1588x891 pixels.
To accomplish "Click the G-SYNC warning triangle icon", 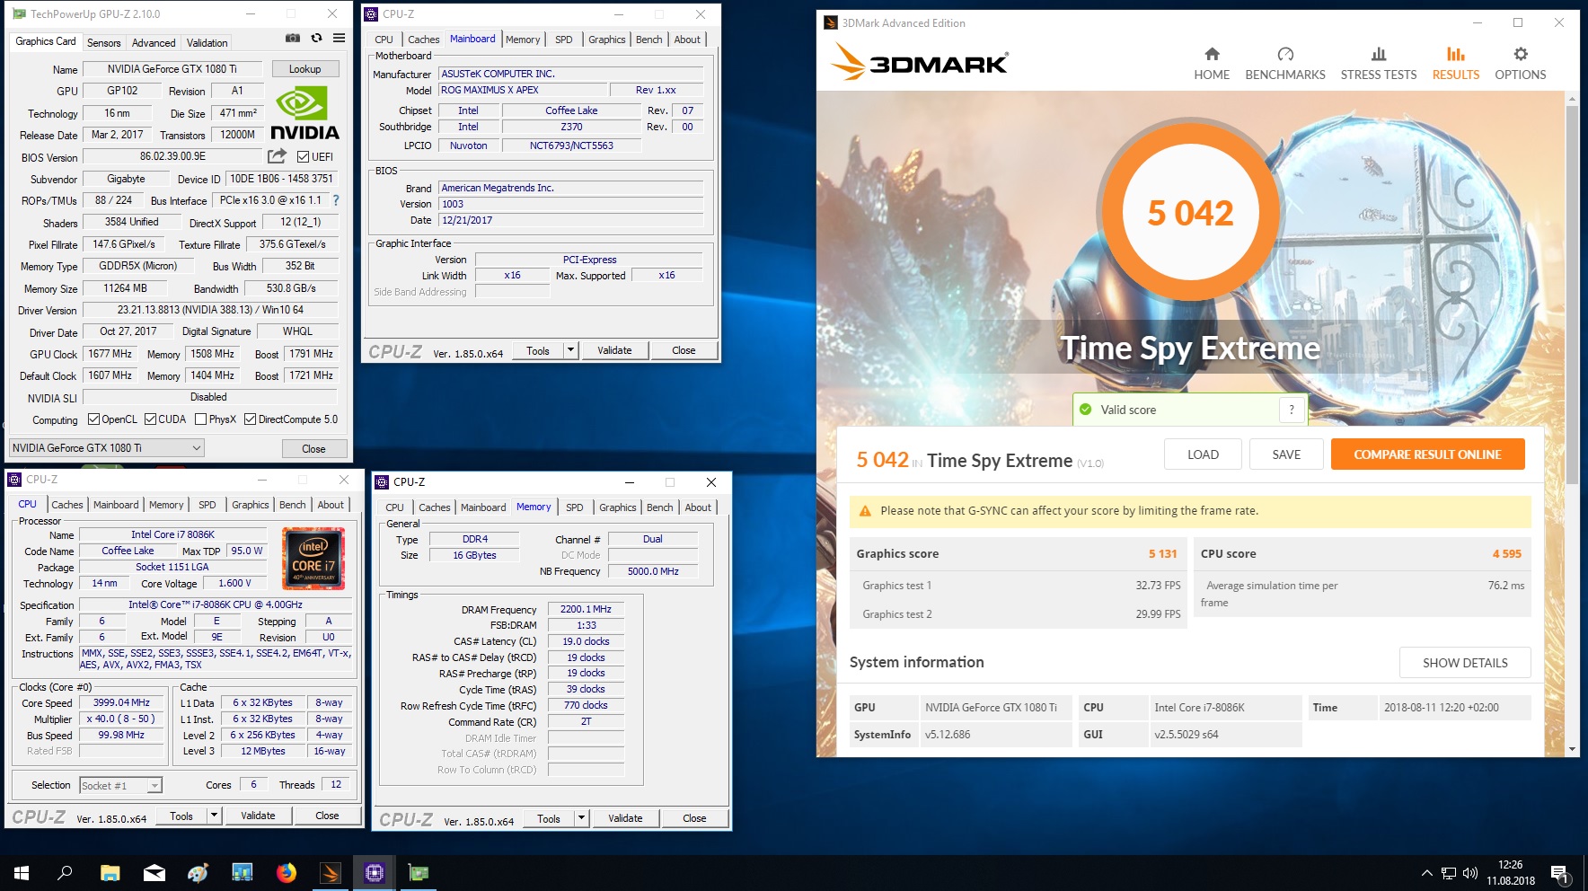I will pos(865,511).
